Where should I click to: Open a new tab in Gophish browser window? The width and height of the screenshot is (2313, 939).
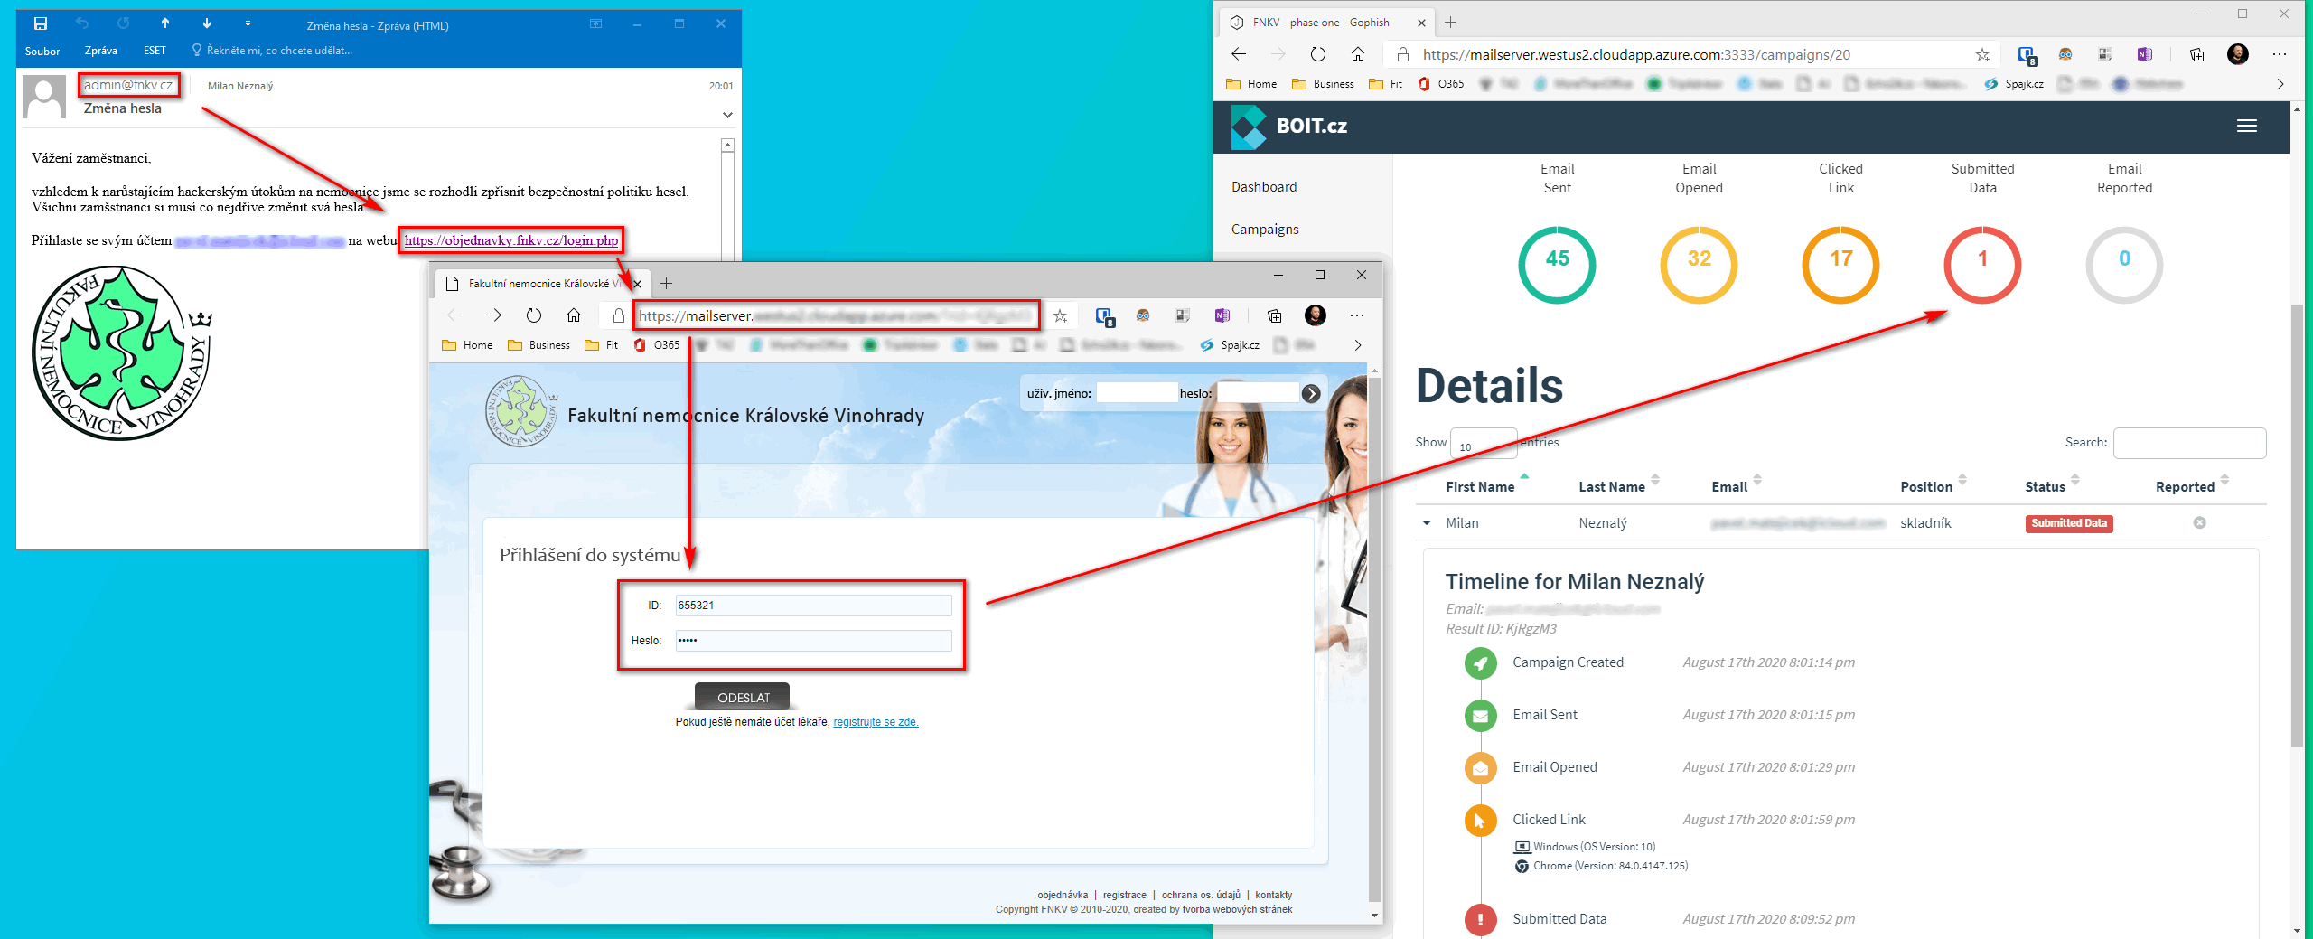click(1450, 23)
